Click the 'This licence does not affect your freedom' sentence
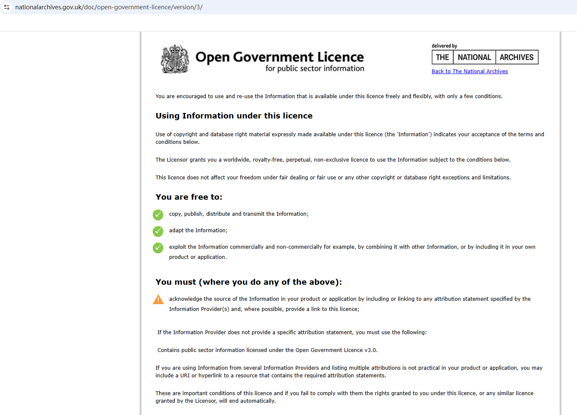 [x=333, y=178]
